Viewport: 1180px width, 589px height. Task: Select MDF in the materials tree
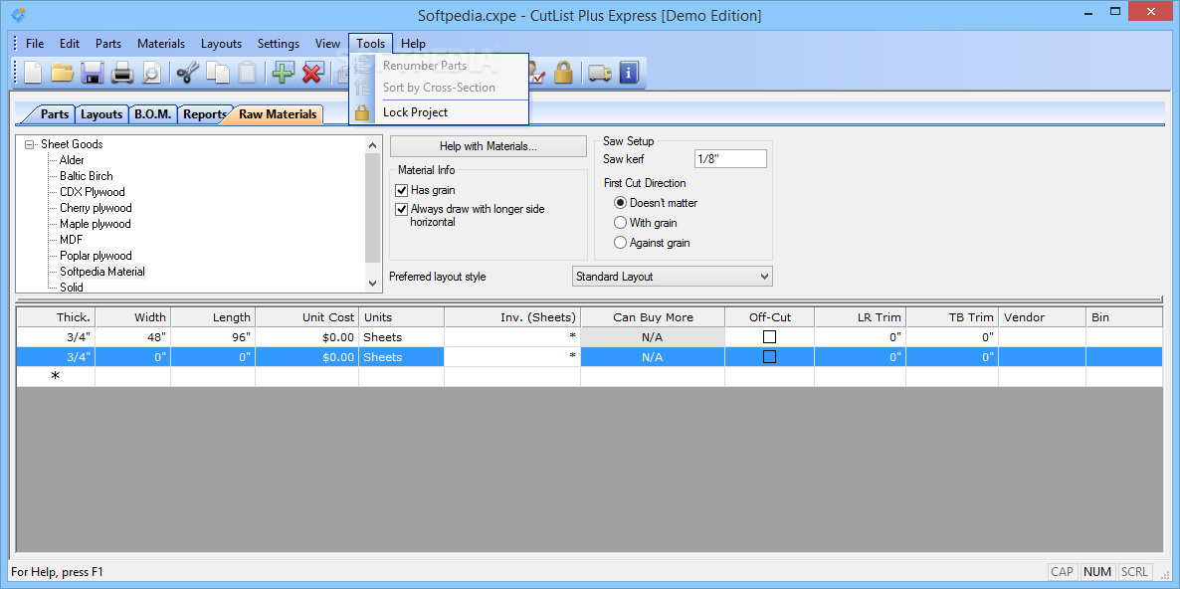[72, 239]
